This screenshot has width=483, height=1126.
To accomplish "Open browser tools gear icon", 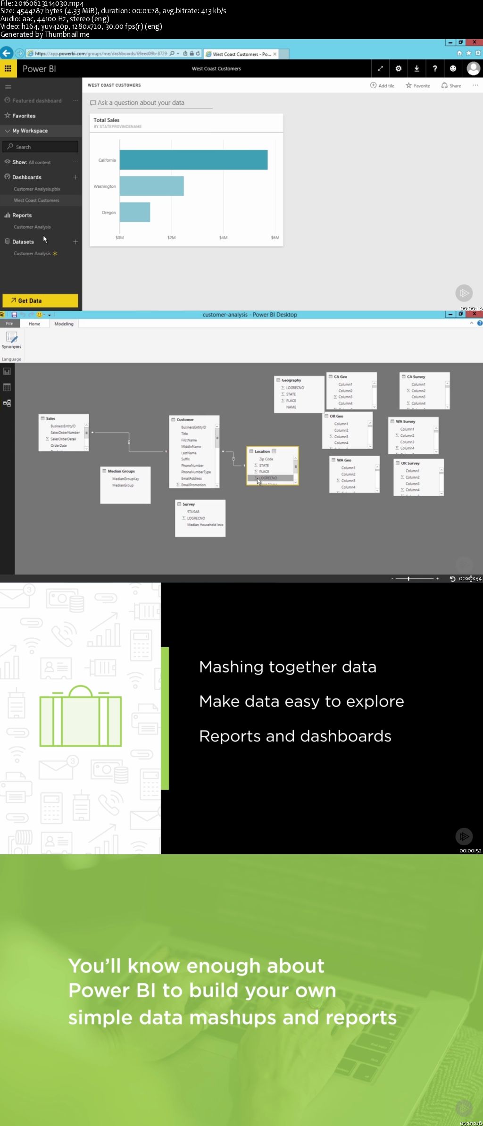I will point(478,53).
